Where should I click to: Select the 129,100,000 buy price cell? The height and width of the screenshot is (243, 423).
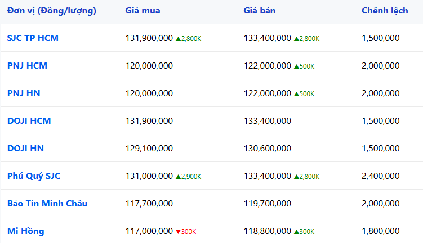click(x=149, y=148)
